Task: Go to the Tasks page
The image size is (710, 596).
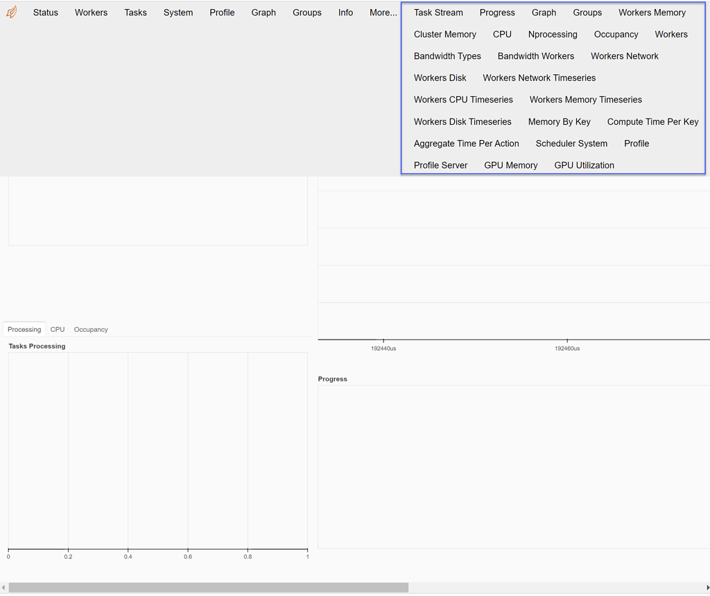Action: tap(135, 12)
